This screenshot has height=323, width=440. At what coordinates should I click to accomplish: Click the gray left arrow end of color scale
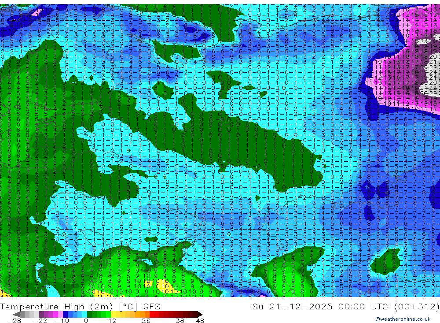(16, 314)
